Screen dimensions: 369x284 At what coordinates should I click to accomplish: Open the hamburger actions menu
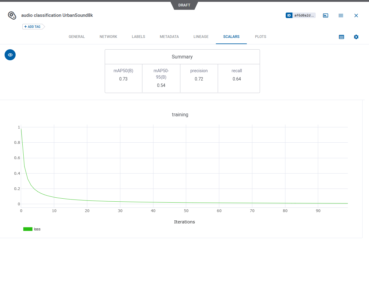coord(341,15)
